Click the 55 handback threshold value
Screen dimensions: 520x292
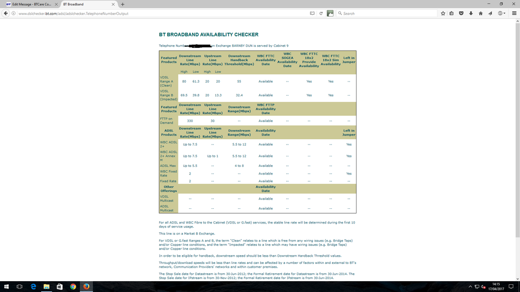point(239,82)
